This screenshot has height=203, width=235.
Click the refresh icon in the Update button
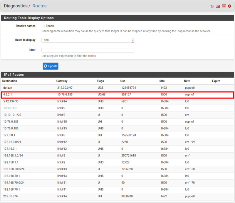click(46, 66)
